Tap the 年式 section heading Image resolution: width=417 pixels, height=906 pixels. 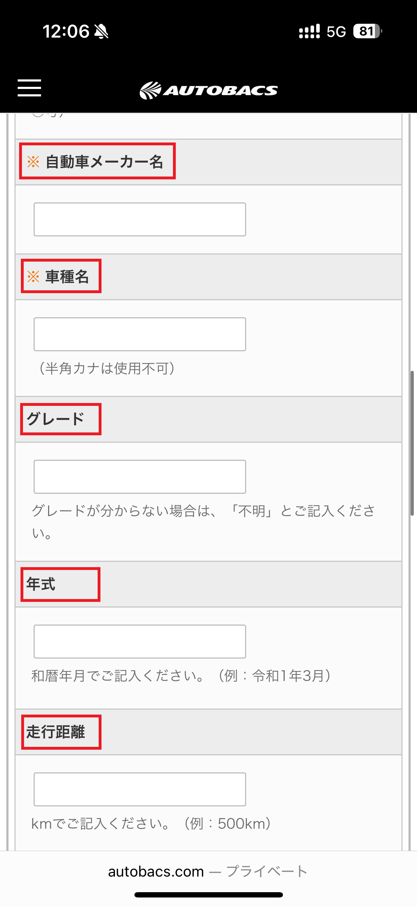[x=41, y=584]
